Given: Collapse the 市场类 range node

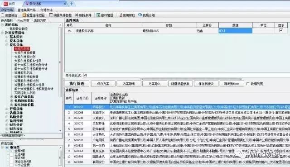Looking at the screenshot, I should (2, 147).
